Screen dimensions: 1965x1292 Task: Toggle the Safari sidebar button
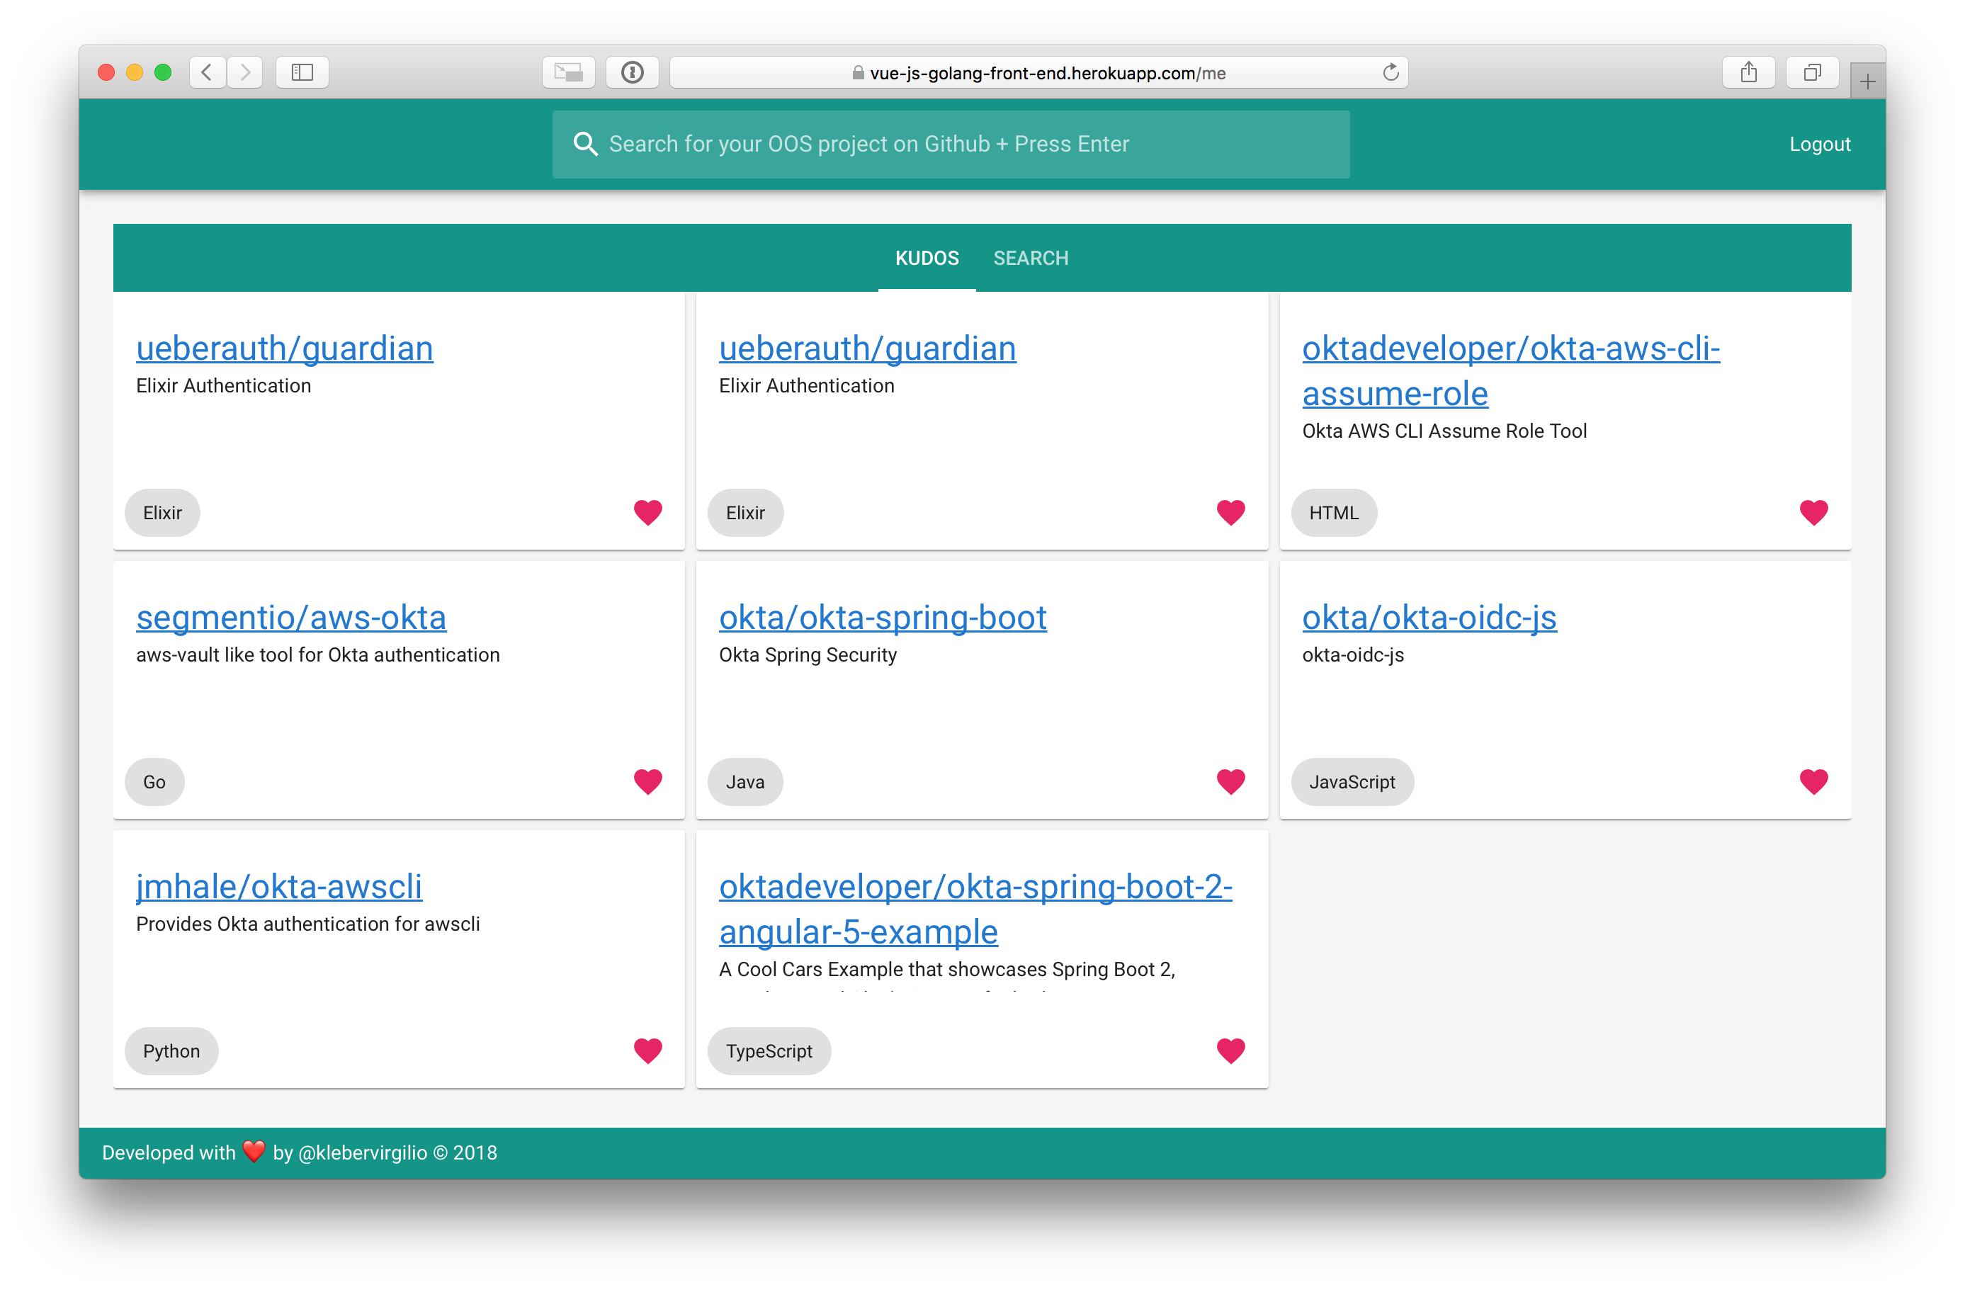tap(302, 73)
